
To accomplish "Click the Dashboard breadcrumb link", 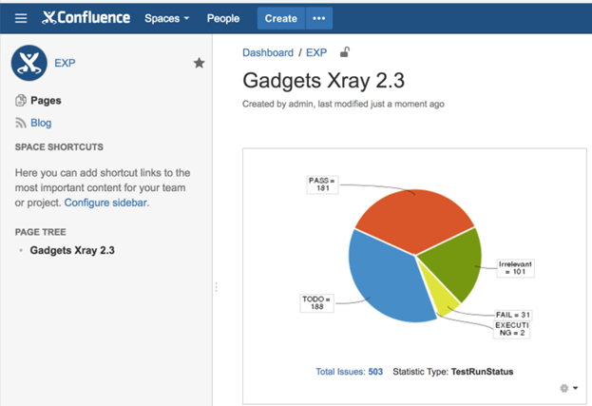I will point(268,52).
